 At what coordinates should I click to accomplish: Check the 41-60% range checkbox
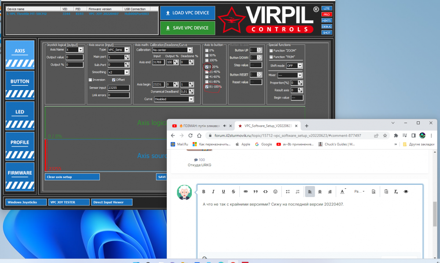coord(207,77)
